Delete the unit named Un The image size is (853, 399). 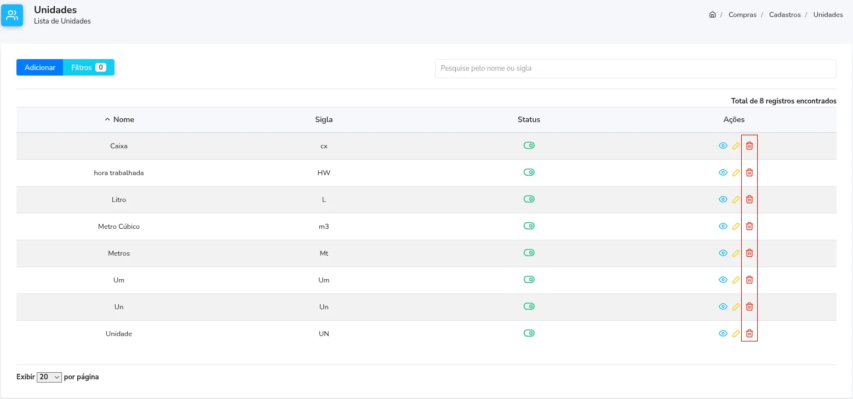749,307
